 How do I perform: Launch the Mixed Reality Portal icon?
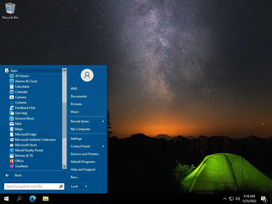coord(12,150)
